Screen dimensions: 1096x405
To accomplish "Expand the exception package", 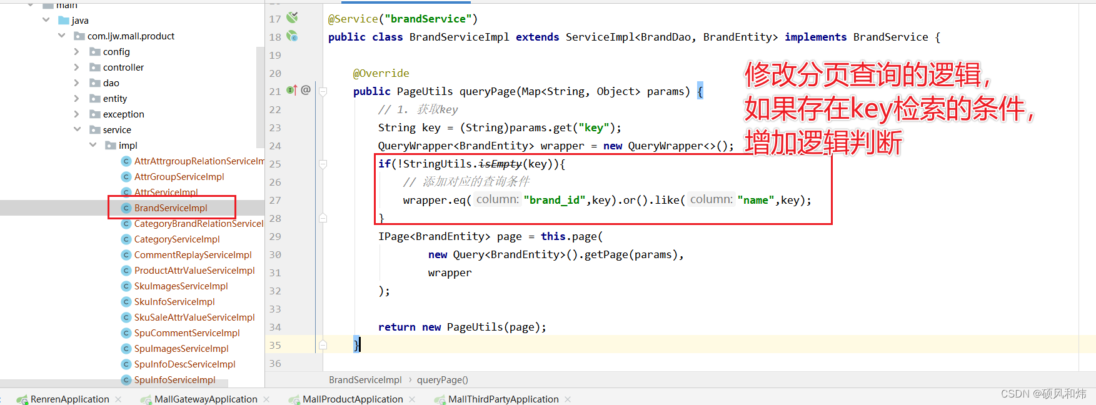I will [x=77, y=114].
